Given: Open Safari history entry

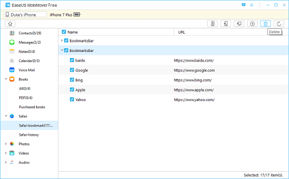Looking at the screenshot, I should [29, 135].
